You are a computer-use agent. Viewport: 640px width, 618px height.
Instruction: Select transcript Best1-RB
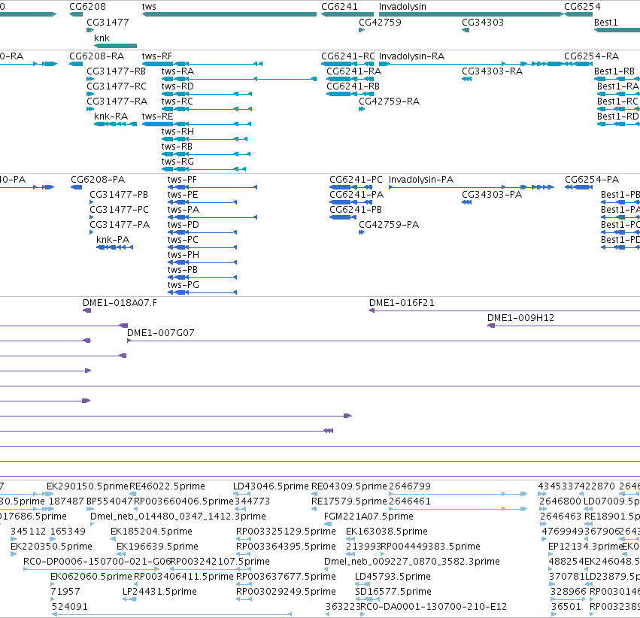pyautogui.click(x=614, y=71)
